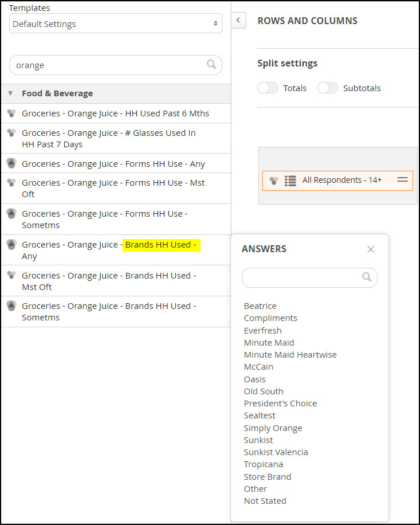This screenshot has height=525, width=420.
Task: Click the search magnifier icon beside 'orange'
Action: [211, 64]
